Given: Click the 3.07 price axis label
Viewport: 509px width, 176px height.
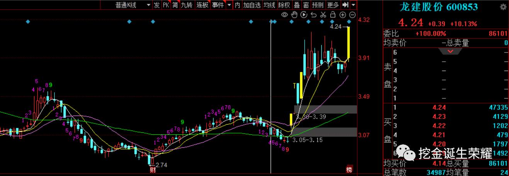Looking at the screenshot, I should [x=364, y=135].
